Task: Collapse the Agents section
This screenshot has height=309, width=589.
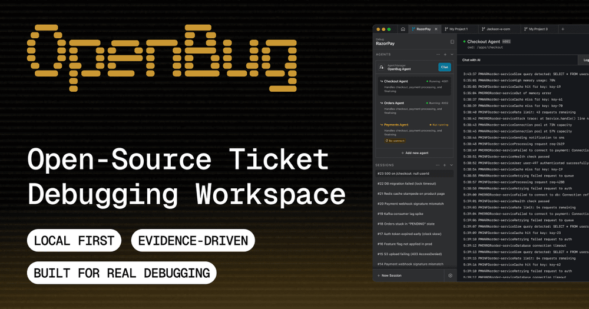Action: tap(452, 54)
